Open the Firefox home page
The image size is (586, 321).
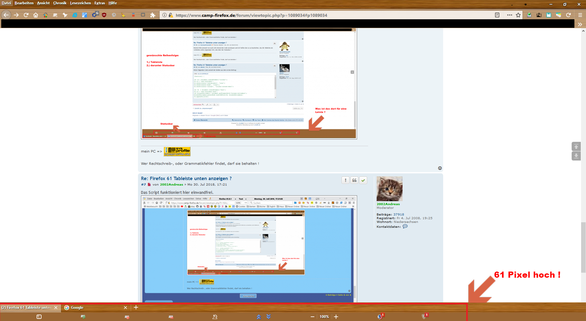click(x=36, y=15)
